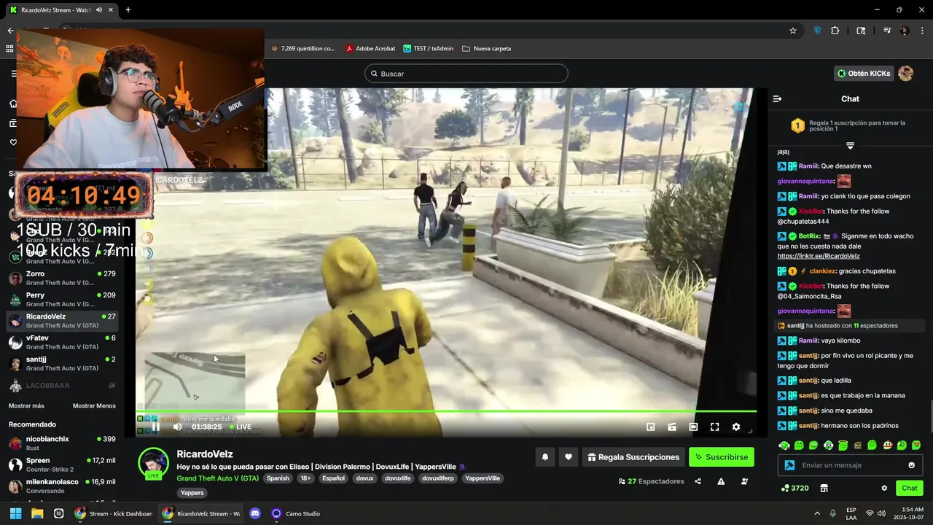Open the shop icon below the chat input

pyautogui.click(x=824, y=488)
